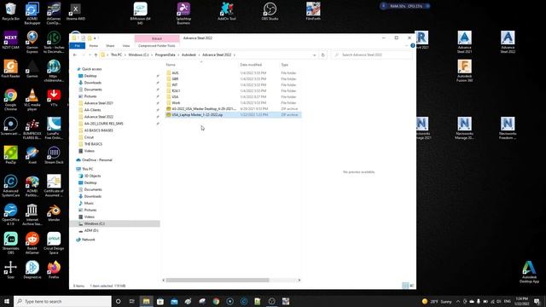Open the Recycle Bin desktop icon

pos(10,11)
